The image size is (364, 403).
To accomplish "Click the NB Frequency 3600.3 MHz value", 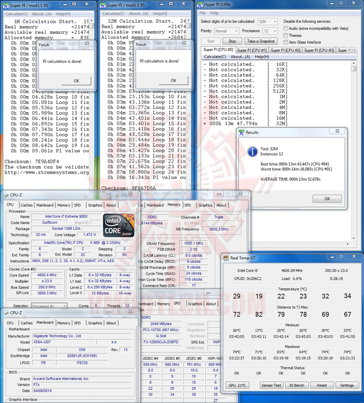I will point(219,229).
